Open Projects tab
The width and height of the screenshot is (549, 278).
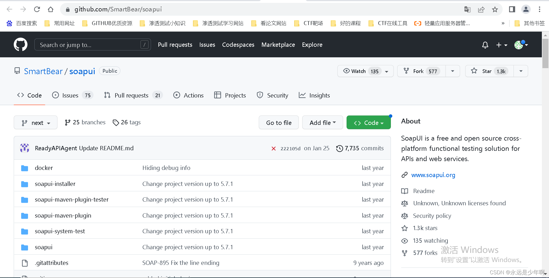pos(230,96)
